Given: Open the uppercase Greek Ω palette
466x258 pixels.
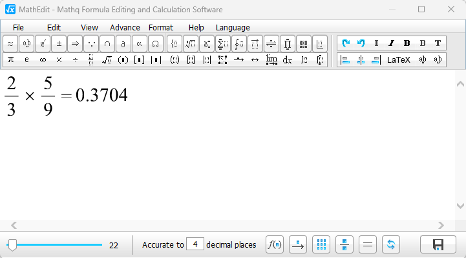Looking at the screenshot, I should pos(155,44).
